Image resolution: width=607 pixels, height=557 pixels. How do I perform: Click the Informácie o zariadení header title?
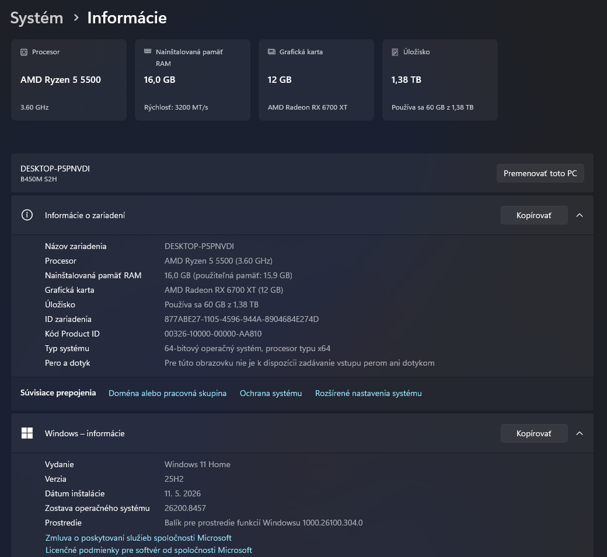85,215
